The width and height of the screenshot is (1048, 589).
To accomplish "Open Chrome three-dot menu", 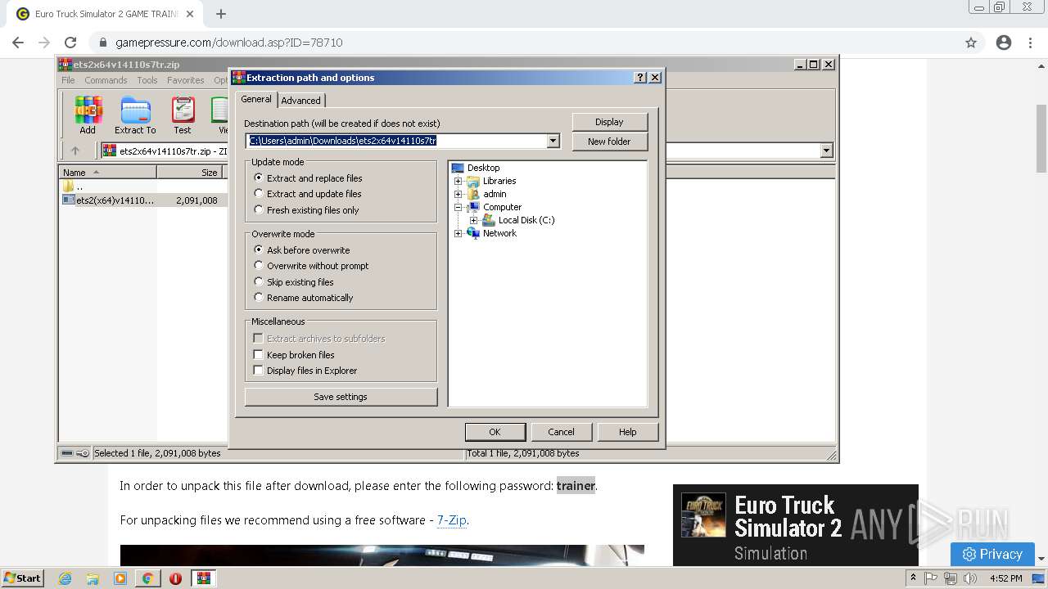I will (1031, 43).
